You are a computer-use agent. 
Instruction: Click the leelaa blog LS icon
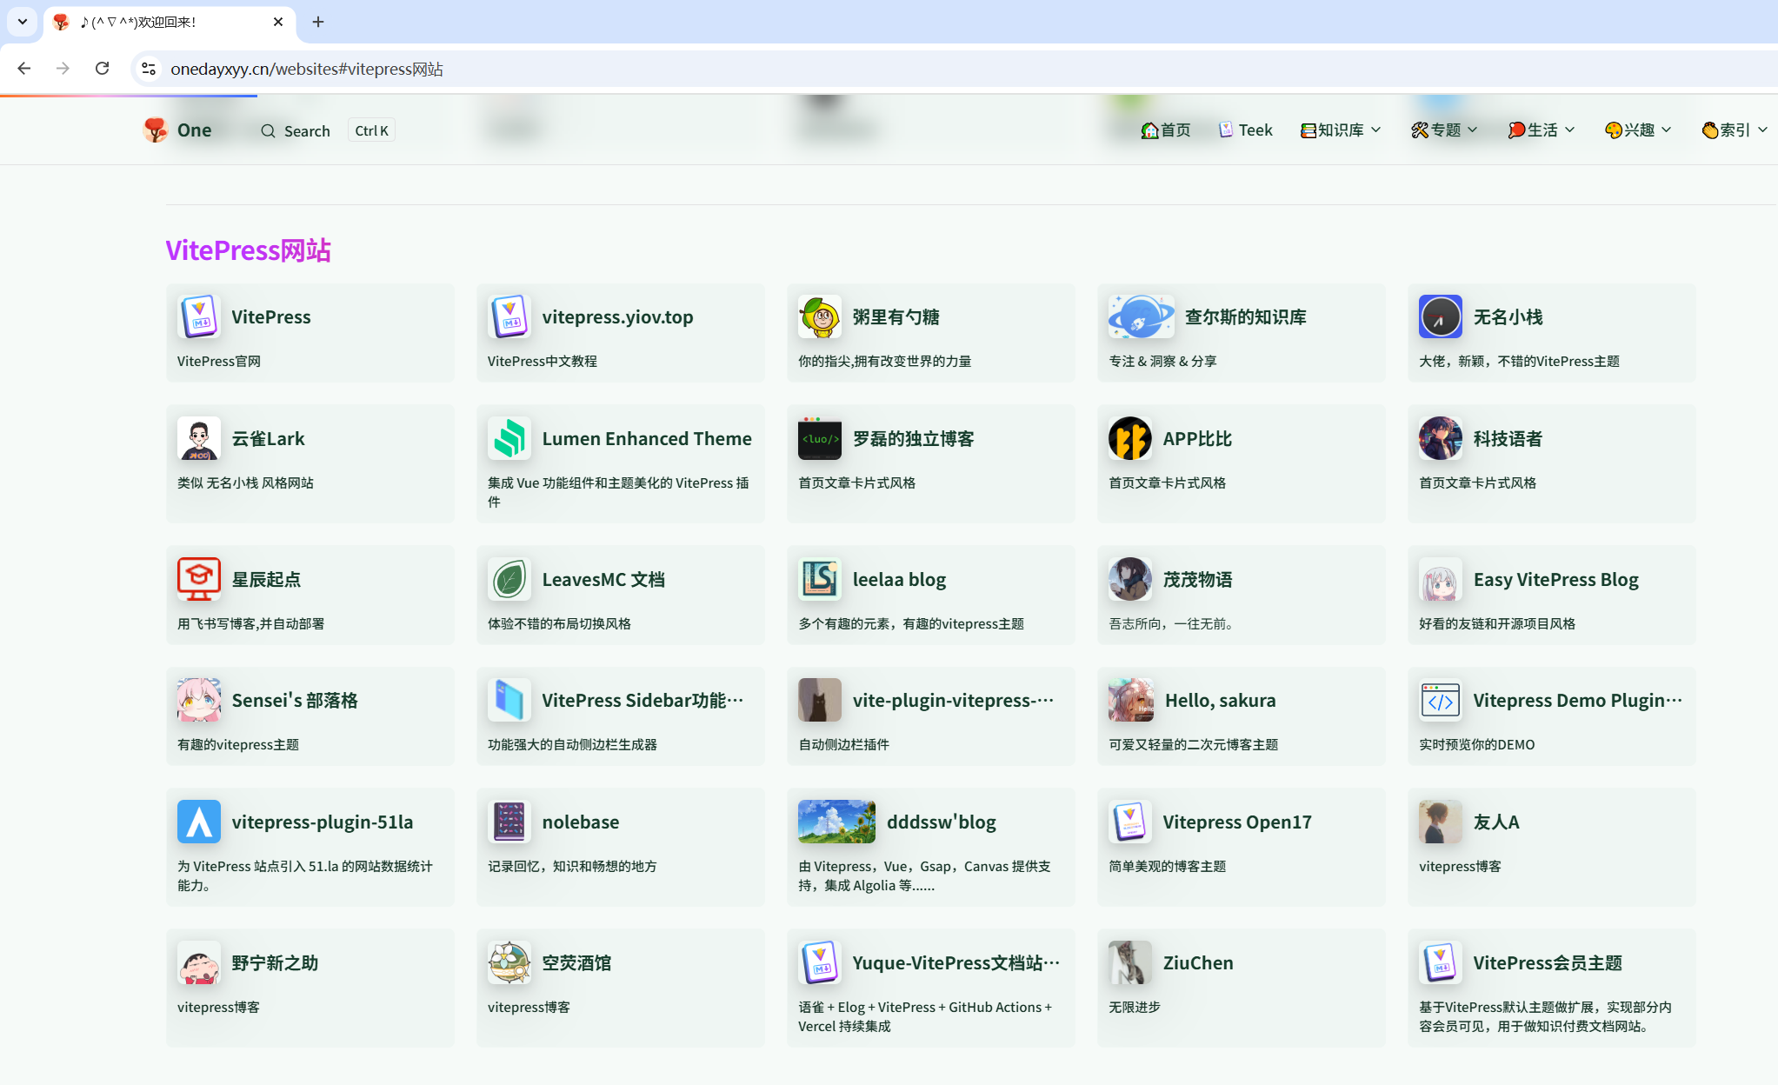pyautogui.click(x=820, y=579)
